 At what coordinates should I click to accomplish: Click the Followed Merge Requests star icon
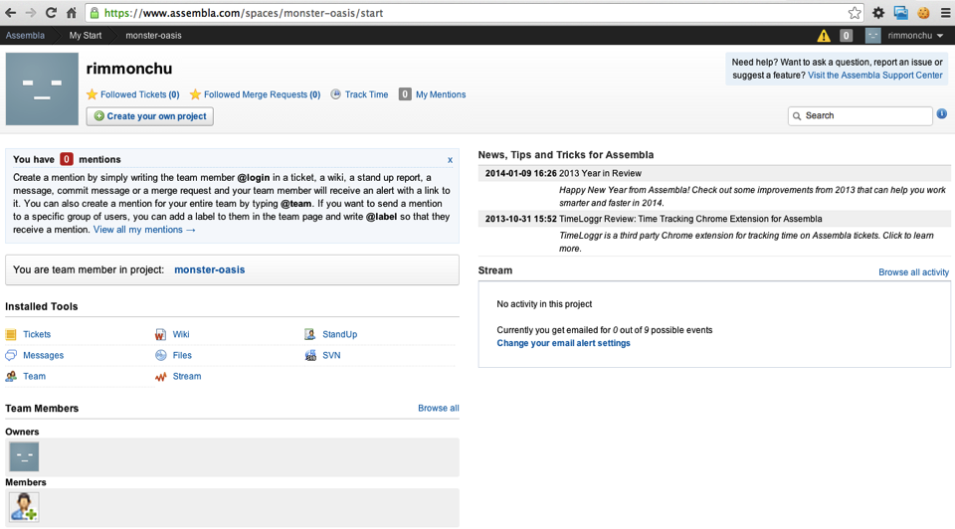[x=195, y=94]
